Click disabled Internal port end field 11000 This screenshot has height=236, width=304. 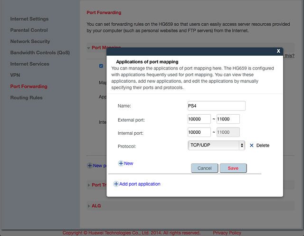tap(228, 132)
